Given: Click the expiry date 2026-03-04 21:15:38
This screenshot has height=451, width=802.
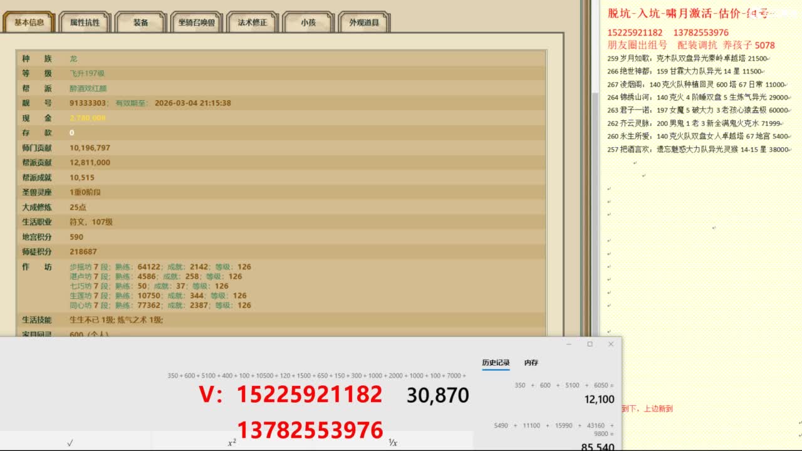Looking at the screenshot, I should 193,103.
